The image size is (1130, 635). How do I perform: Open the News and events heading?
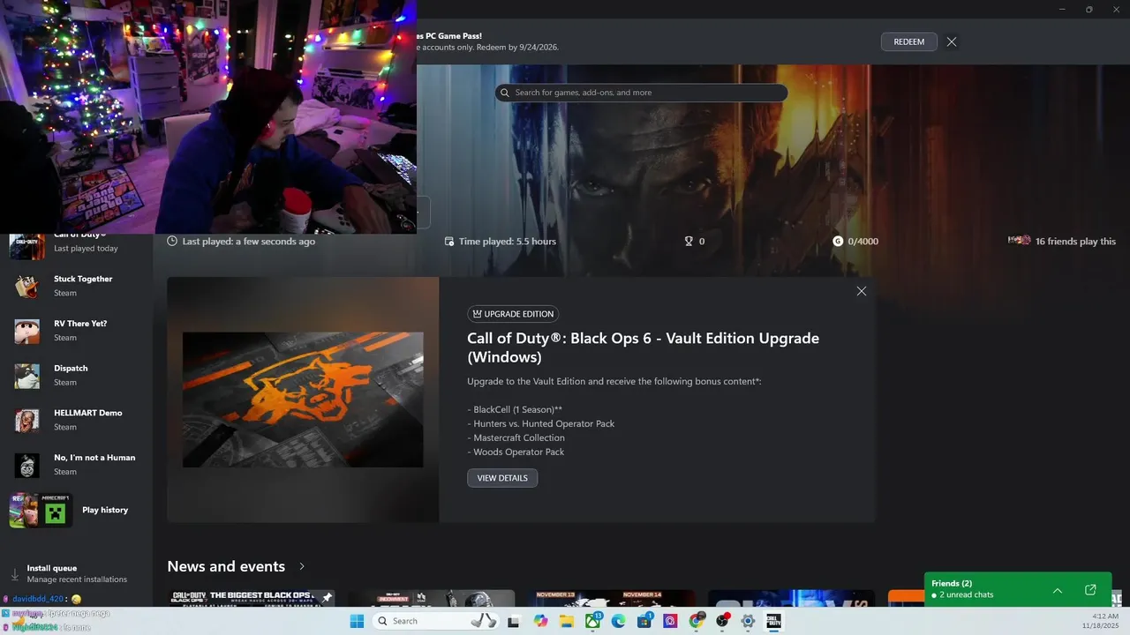point(226,566)
